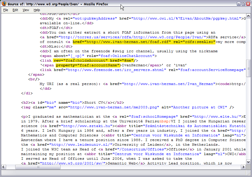Click the Semantic Web anchor URL text

[x=70, y=163]
